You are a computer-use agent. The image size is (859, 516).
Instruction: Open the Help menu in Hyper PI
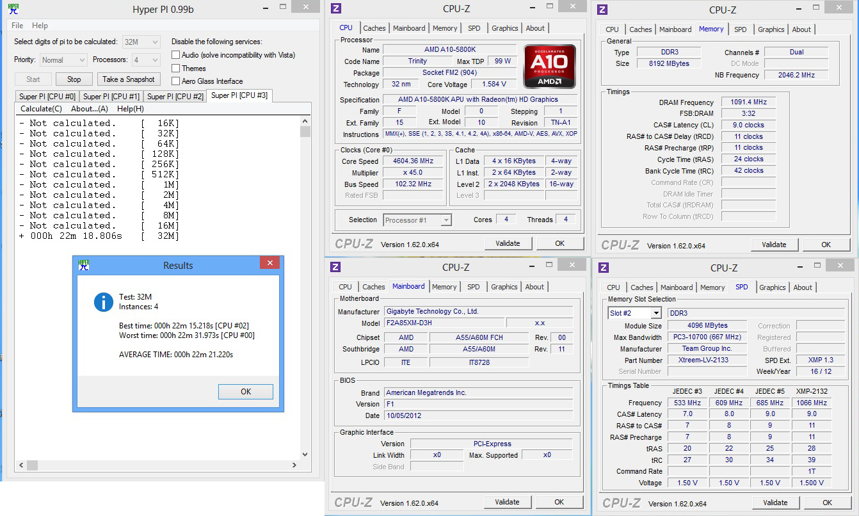(x=40, y=26)
